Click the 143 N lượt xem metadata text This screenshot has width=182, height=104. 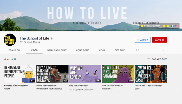[75, 90]
